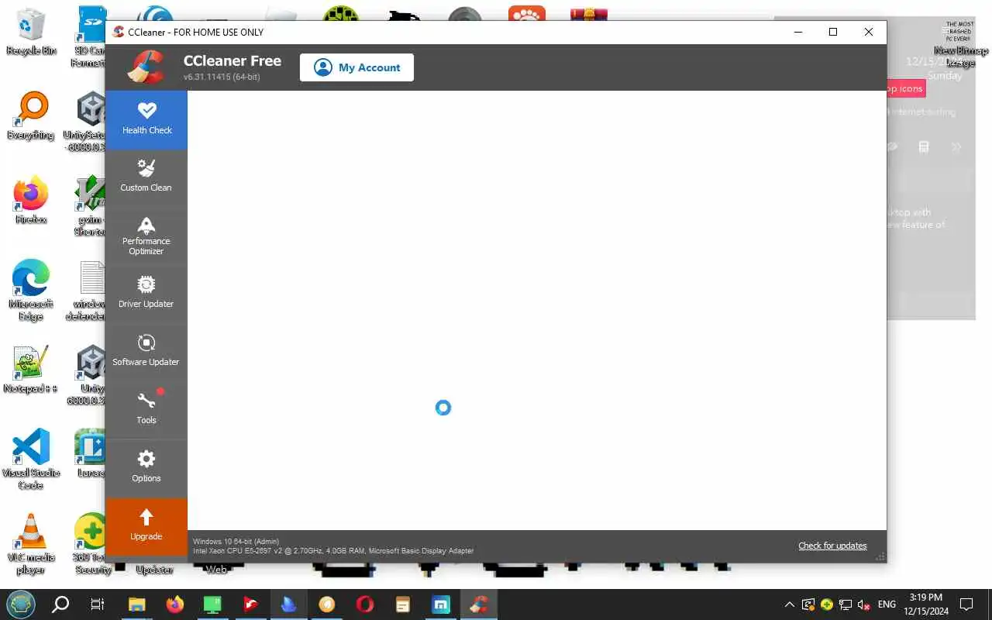Screen dimensions: 992x620
Task: Open the Recycle Bin desktop icon
Action: pyautogui.click(x=31, y=33)
